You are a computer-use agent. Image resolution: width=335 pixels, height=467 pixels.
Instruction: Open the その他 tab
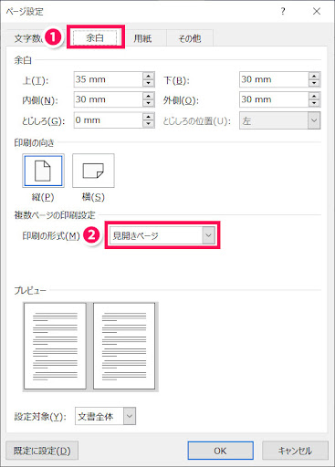[x=190, y=38]
